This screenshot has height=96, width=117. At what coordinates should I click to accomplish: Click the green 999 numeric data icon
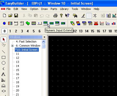(x=52, y=23)
